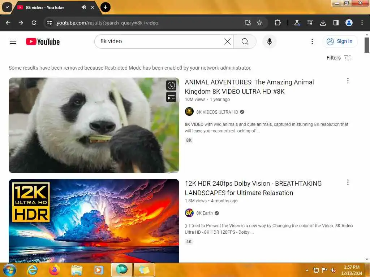Add panda video to queue
The width and height of the screenshot is (370, 277).
[x=171, y=97]
